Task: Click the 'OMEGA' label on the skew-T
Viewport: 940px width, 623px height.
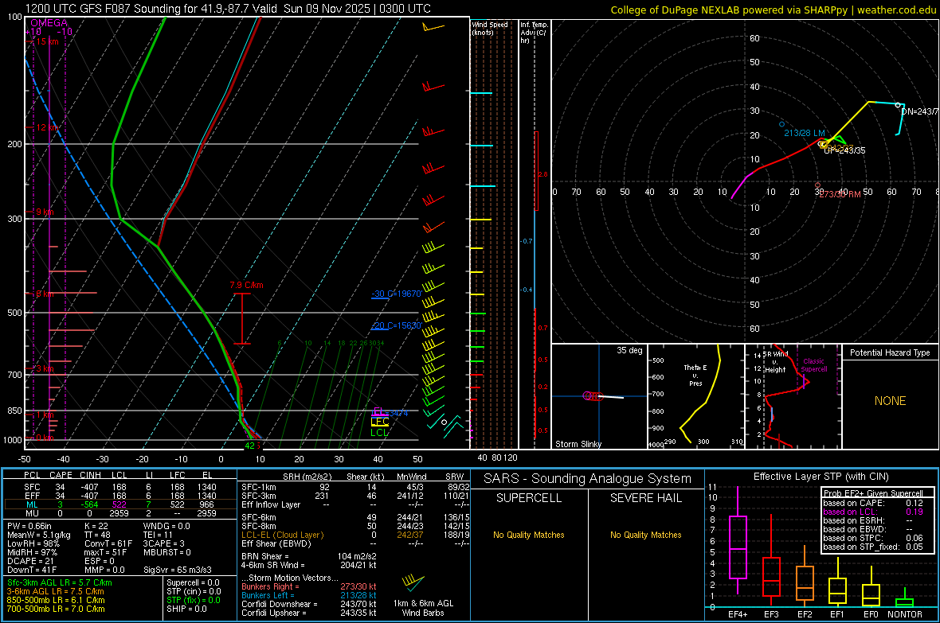Action: [x=49, y=23]
